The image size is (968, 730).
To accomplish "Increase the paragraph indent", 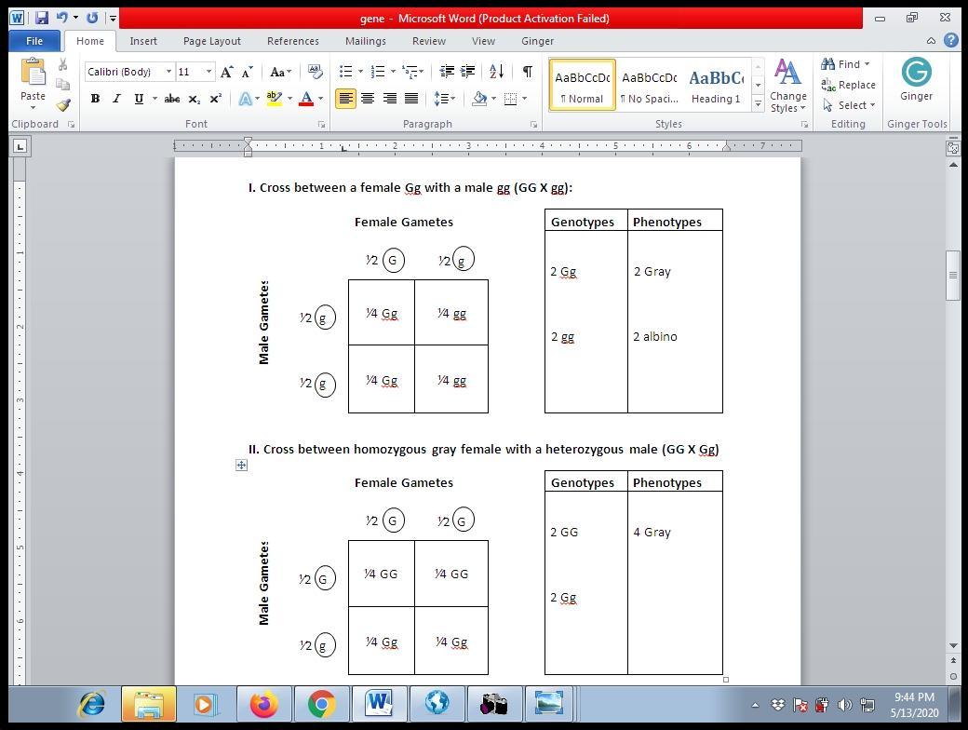I will 468,72.
